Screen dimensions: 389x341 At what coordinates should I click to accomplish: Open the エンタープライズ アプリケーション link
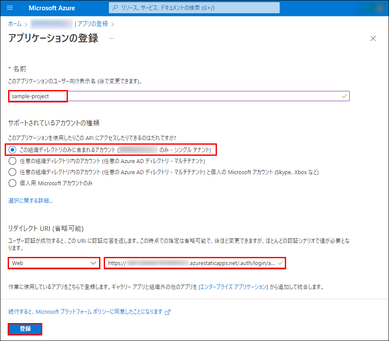click(233, 287)
